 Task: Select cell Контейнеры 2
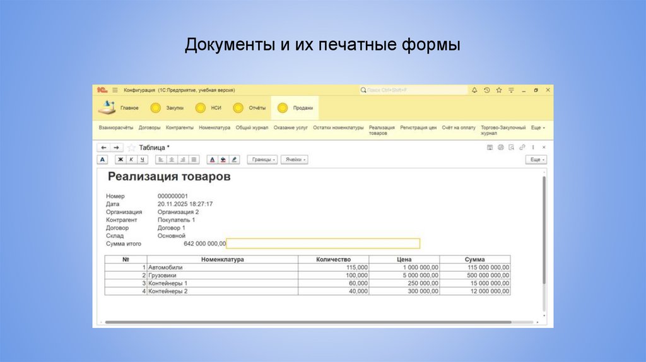(223, 291)
